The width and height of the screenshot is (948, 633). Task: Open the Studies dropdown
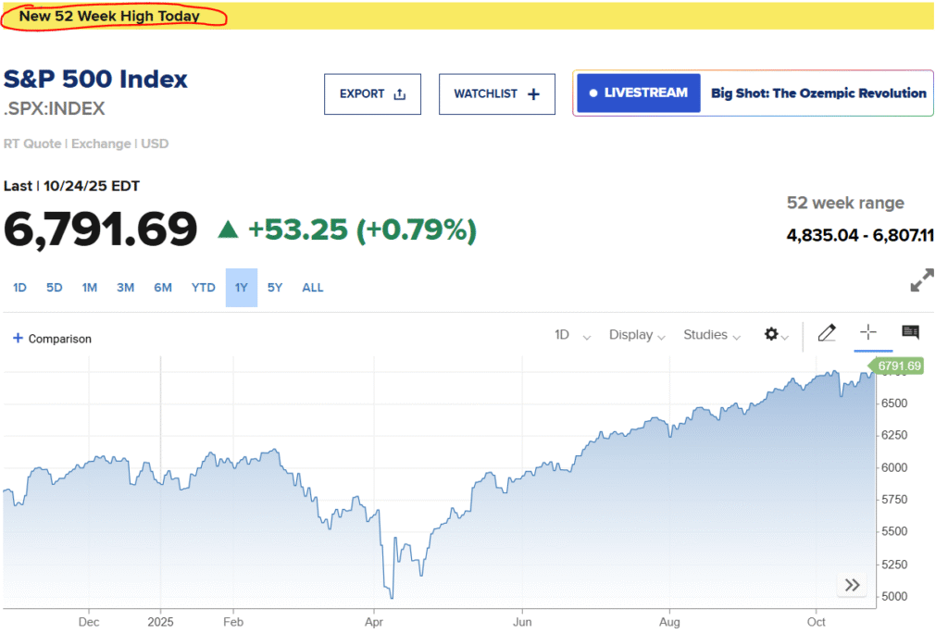coord(711,335)
